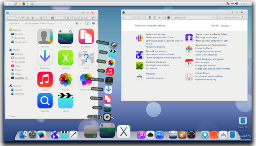Open Include selected folder in library dropdown

coord(40,23)
